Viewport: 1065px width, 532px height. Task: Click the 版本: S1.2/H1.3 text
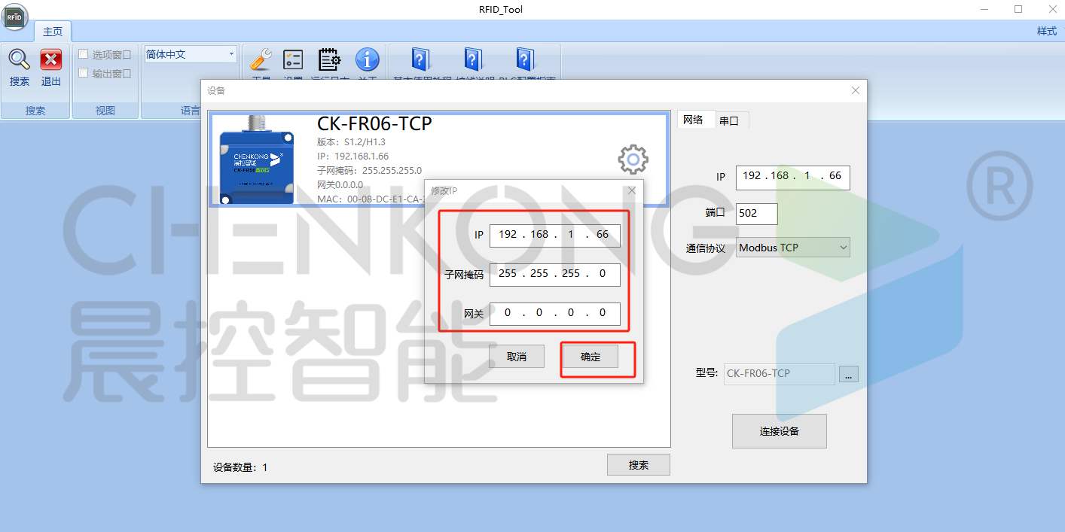352,141
